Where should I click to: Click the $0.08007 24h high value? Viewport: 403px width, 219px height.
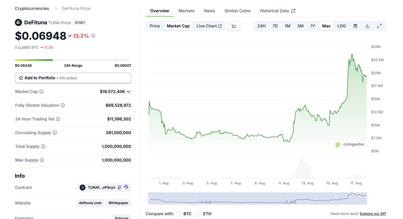(123, 66)
